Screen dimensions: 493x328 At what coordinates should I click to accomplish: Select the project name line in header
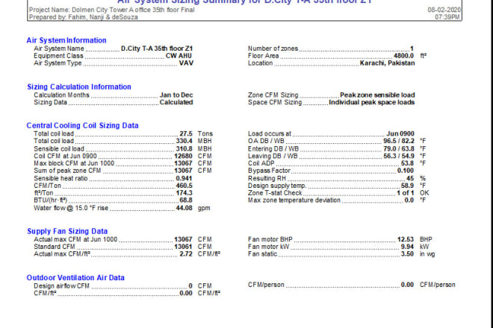111,10
